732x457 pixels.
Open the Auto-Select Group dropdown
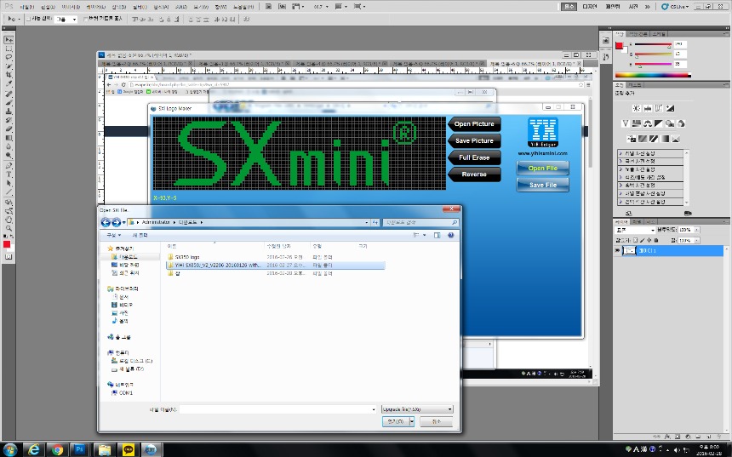[x=66, y=19]
